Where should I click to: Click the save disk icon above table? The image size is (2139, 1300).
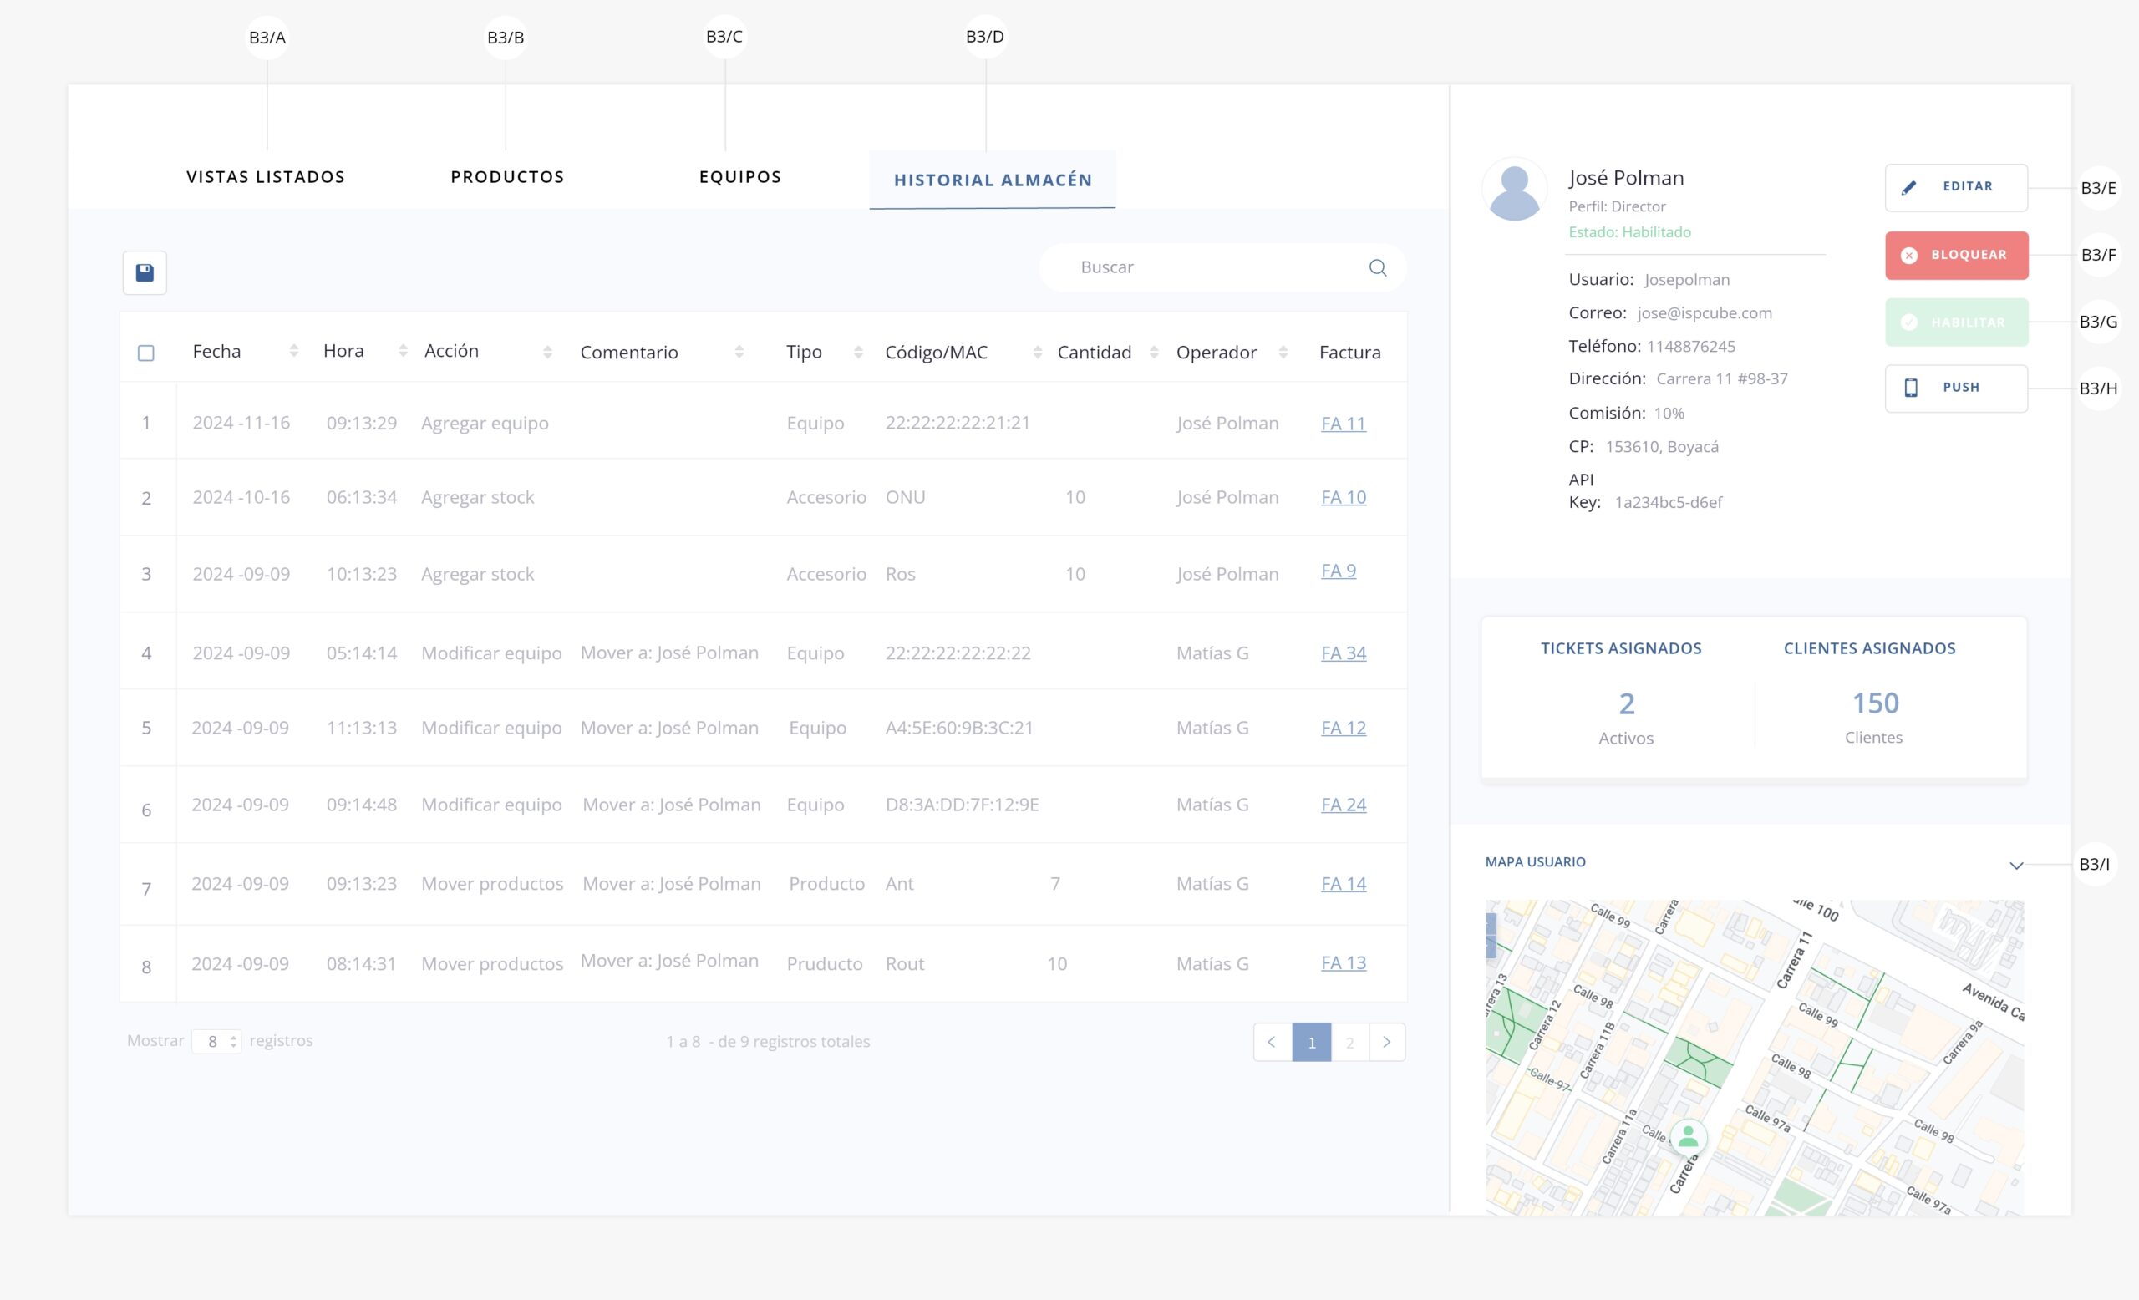144,272
